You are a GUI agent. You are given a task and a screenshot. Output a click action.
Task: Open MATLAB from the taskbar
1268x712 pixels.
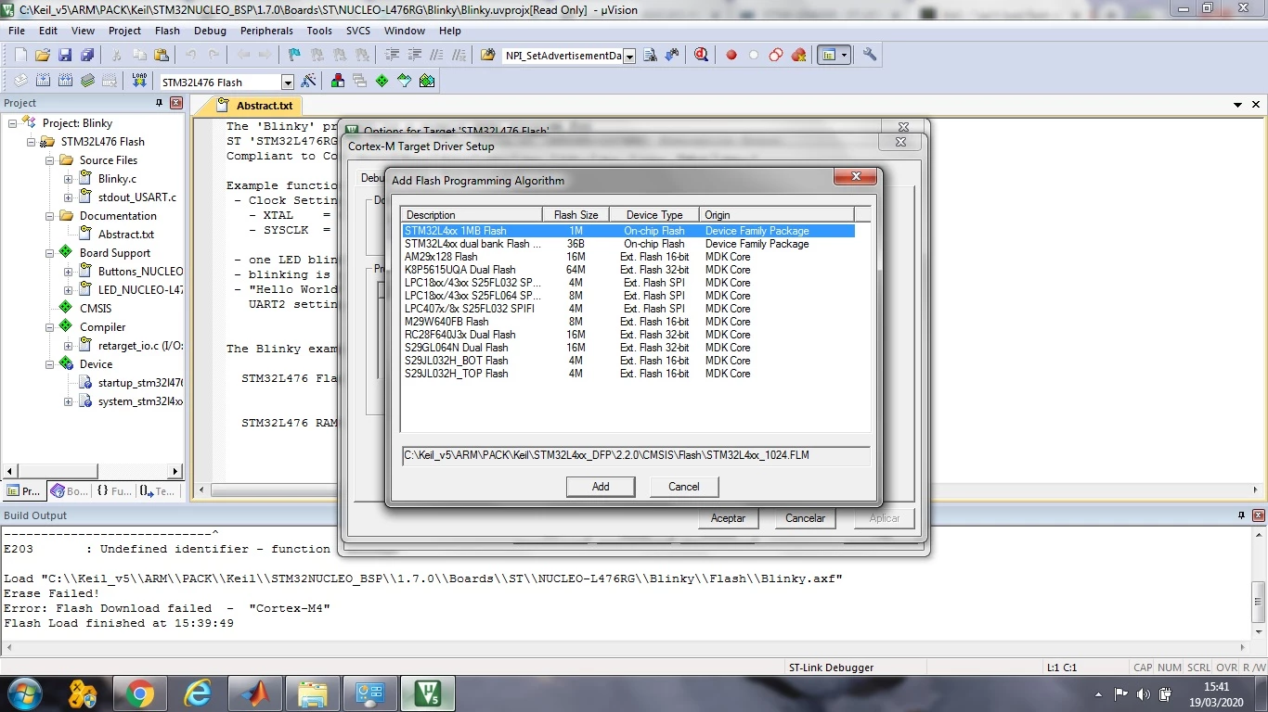coord(254,693)
